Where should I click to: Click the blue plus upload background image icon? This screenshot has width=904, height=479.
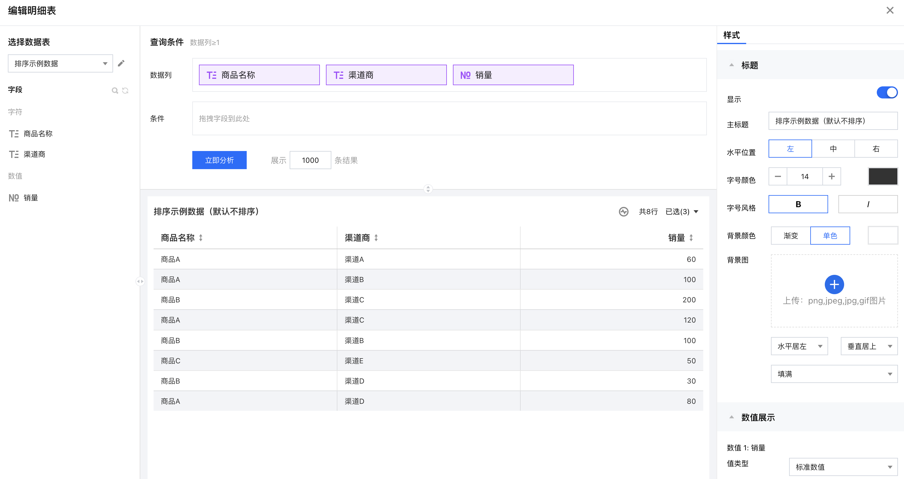click(x=834, y=284)
